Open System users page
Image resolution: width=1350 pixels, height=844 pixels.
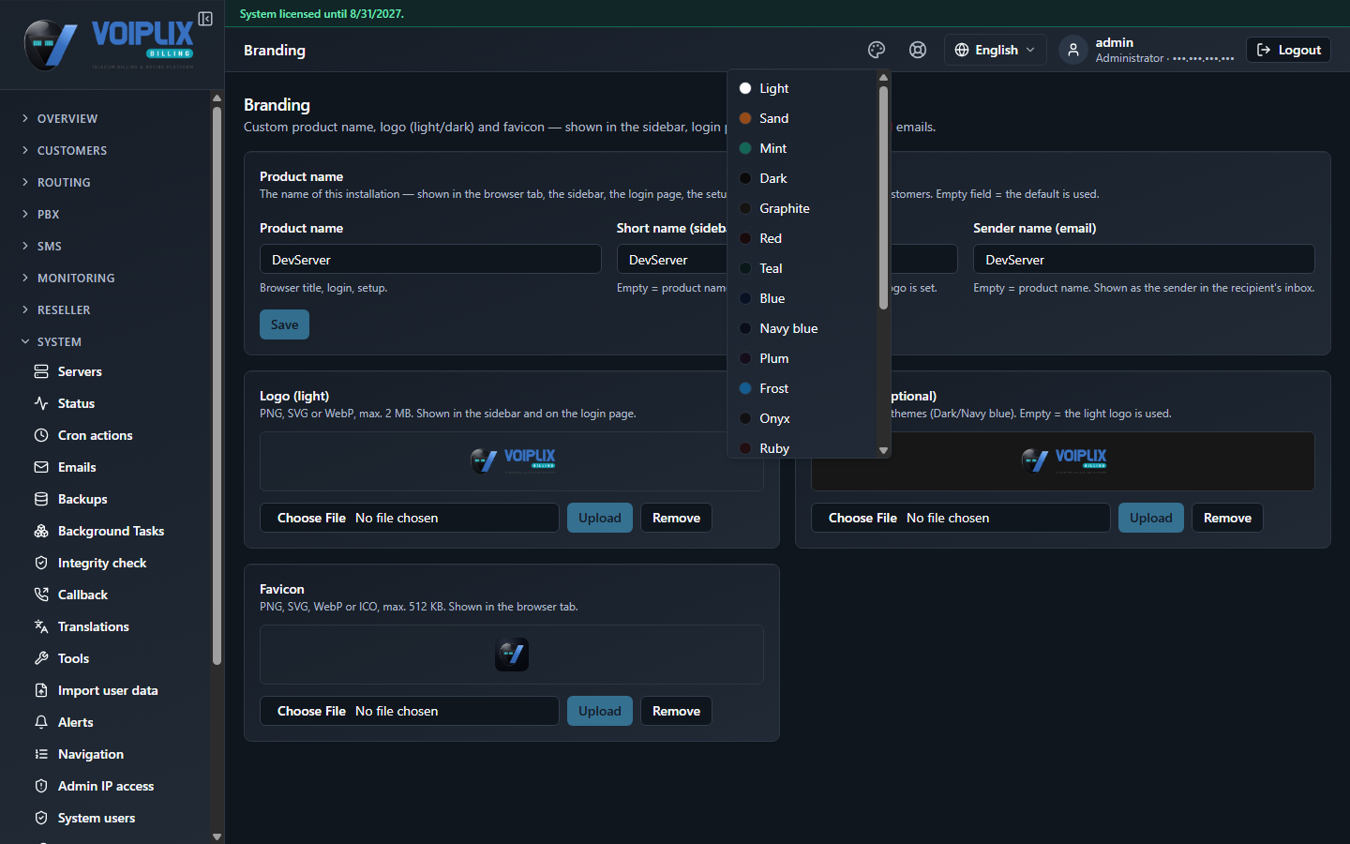pyautogui.click(x=97, y=818)
